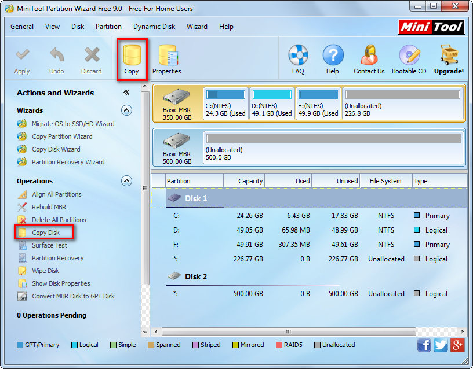
Task: Select the Disk 2 row in partition list
Action: click(309, 276)
